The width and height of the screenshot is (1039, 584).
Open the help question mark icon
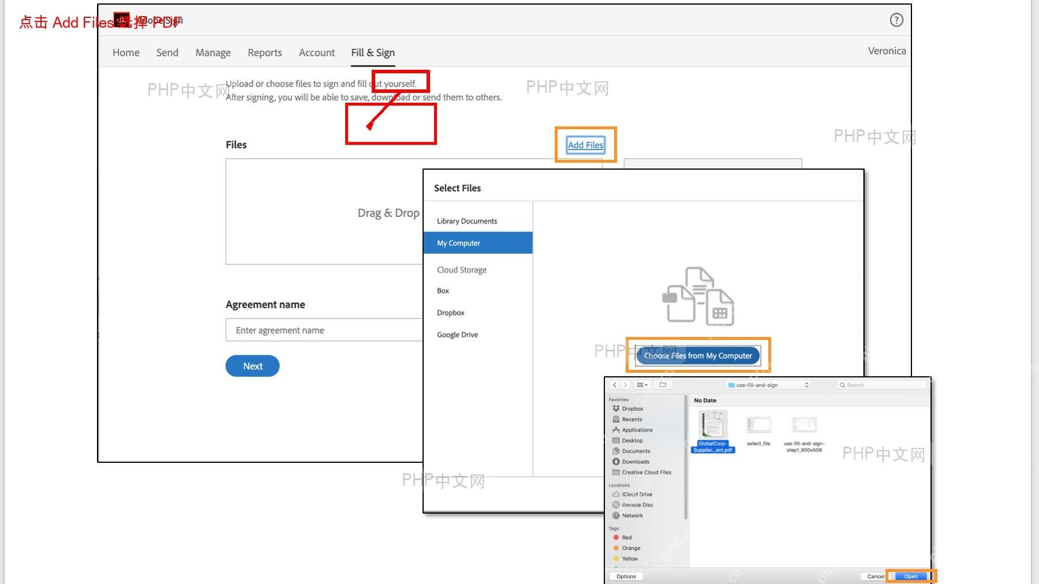[896, 20]
